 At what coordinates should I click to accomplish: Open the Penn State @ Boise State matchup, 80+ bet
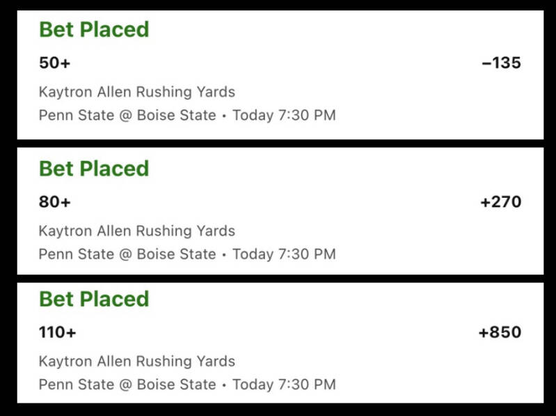point(127,254)
